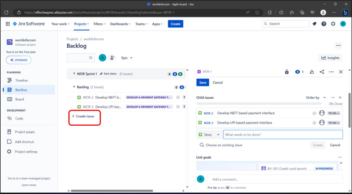Click assignee avatar for WOR-2 child issue
Screen dimensions: 352x194
click(x=322, y=113)
